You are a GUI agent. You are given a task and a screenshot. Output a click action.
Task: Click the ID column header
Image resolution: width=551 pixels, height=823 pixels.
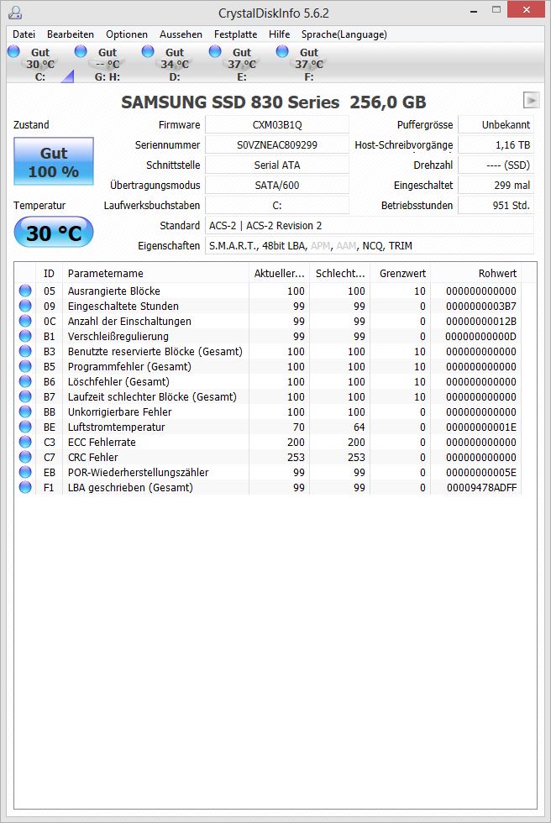[49, 274]
